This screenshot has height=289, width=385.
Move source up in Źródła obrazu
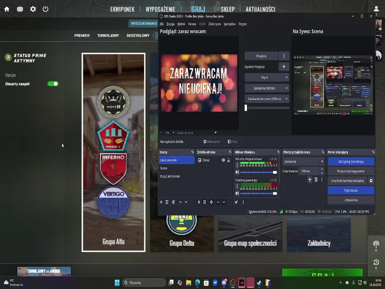pos(218,202)
